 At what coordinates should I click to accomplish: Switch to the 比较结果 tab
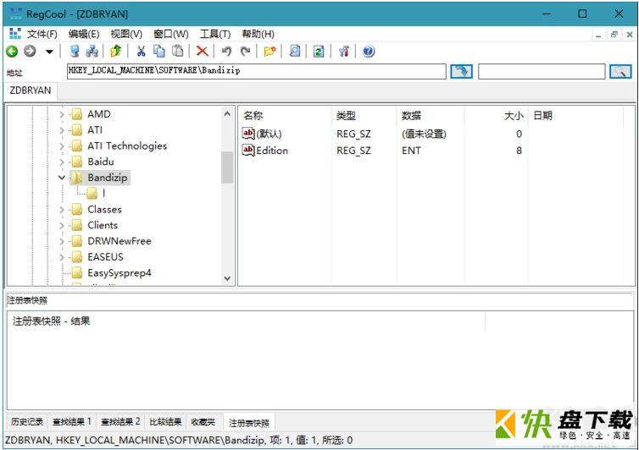tap(165, 422)
